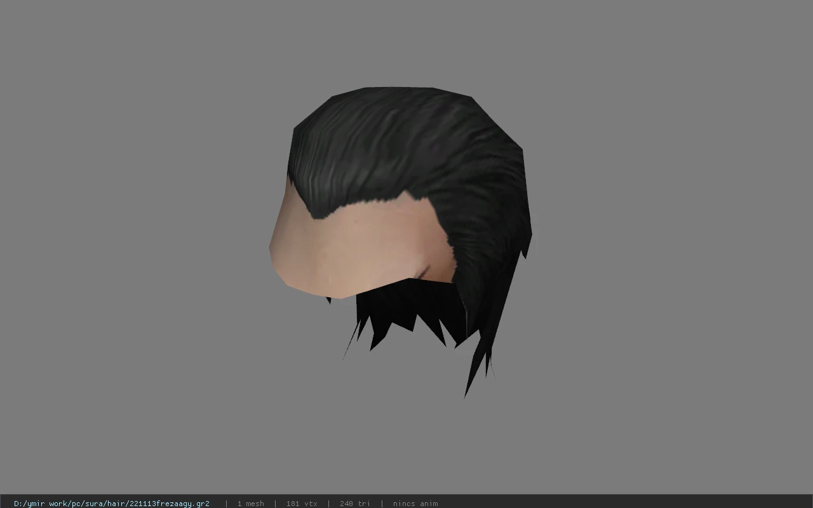The width and height of the screenshot is (813, 508).
Task: Click the file path D:/ymir work/pc/sura/hair/221113frezaagy.gr2
Action: 112,504
